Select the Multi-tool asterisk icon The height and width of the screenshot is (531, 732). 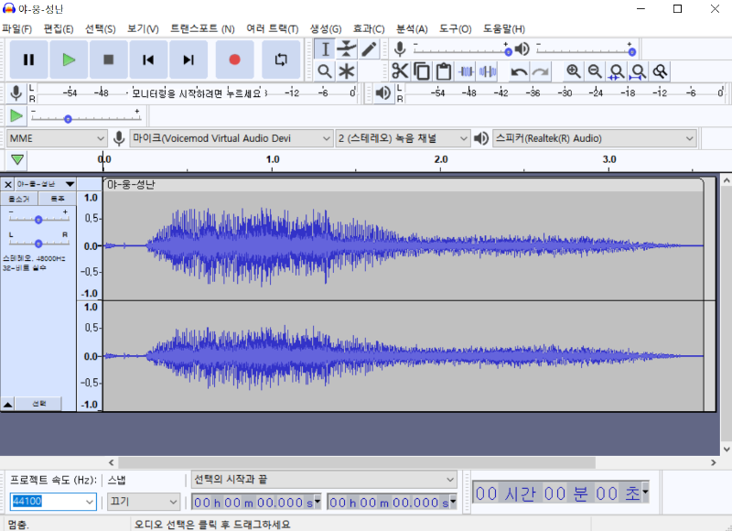347,71
